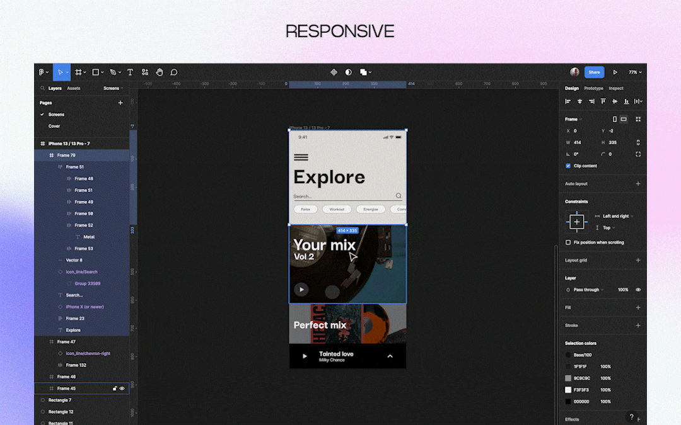
Task: Click Align bottom icon
Action: (x=626, y=101)
